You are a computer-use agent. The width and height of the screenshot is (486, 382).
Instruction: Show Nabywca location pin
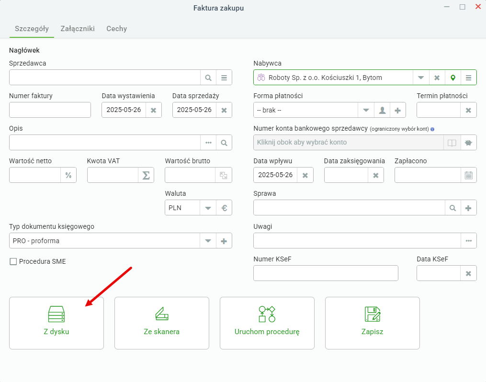(453, 78)
